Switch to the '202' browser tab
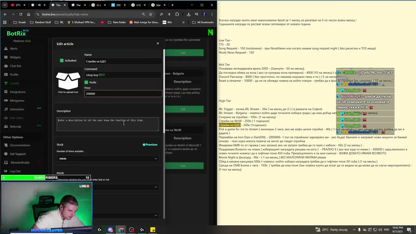 (x=118, y=5)
